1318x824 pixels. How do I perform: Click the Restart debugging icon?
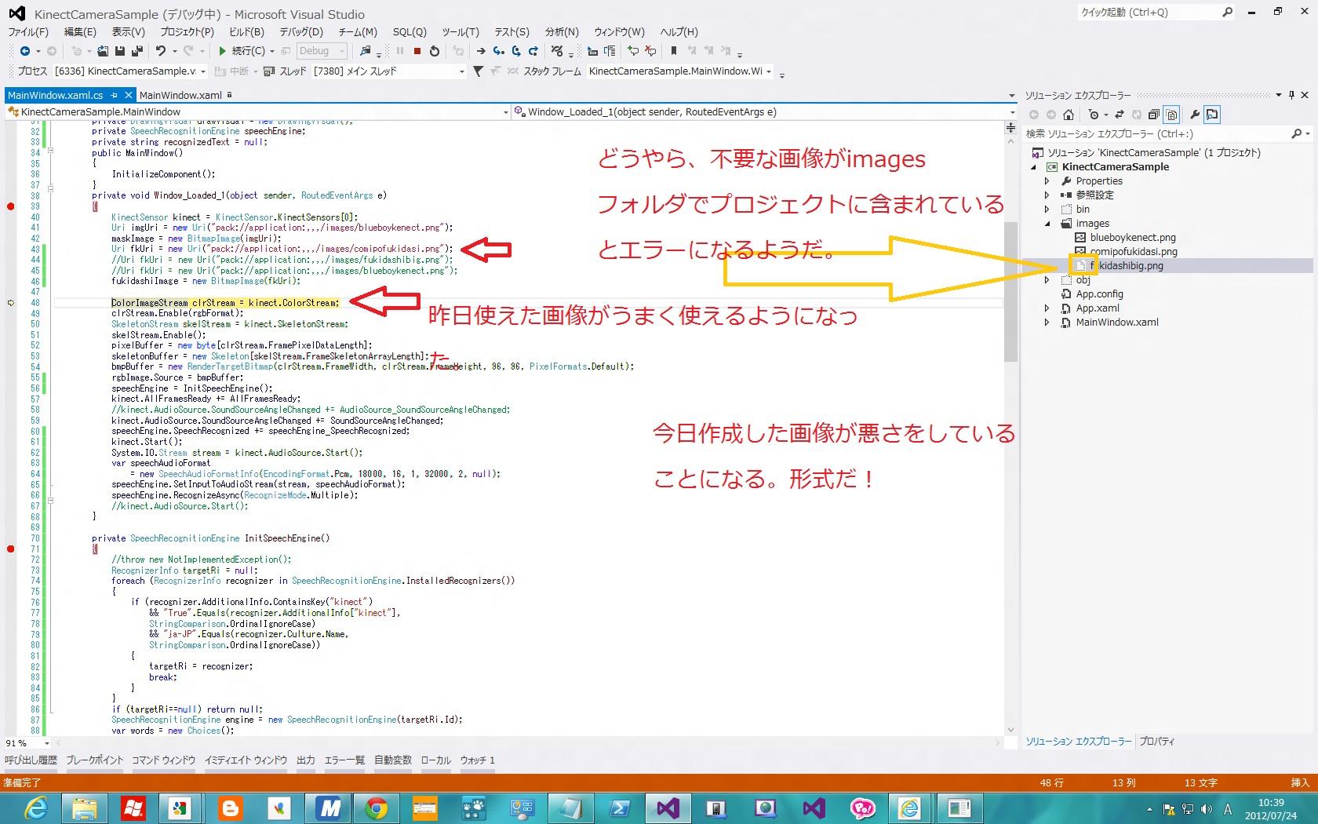[435, 51]
